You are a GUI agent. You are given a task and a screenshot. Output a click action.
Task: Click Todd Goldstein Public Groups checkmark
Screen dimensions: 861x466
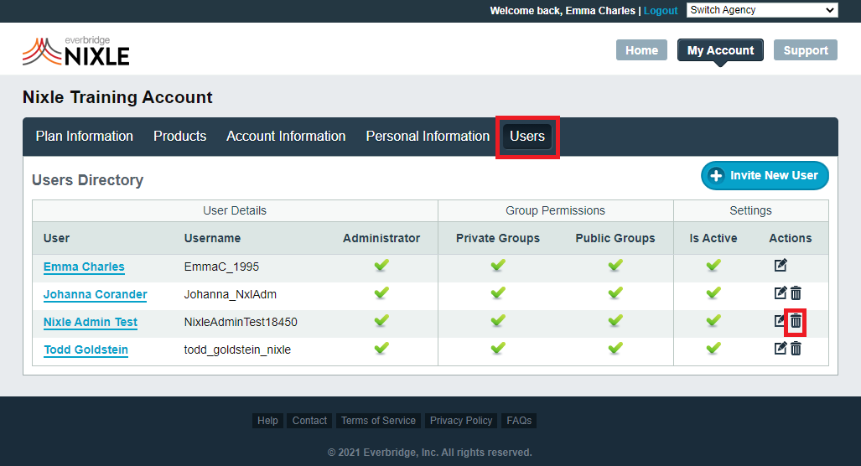click(615, 349)
